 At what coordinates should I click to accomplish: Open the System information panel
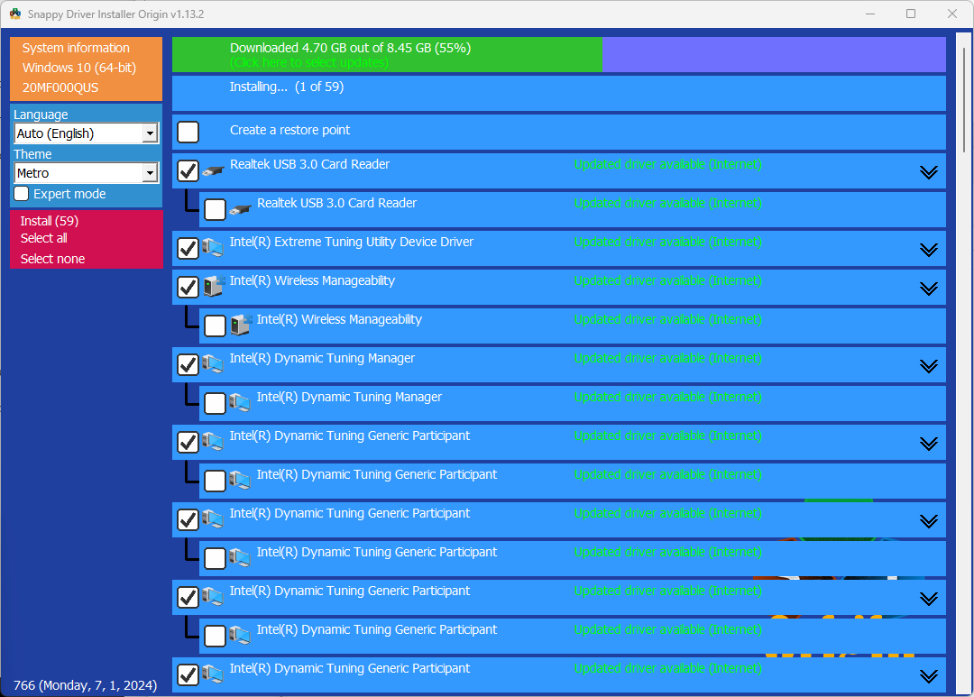coord(77,49)
